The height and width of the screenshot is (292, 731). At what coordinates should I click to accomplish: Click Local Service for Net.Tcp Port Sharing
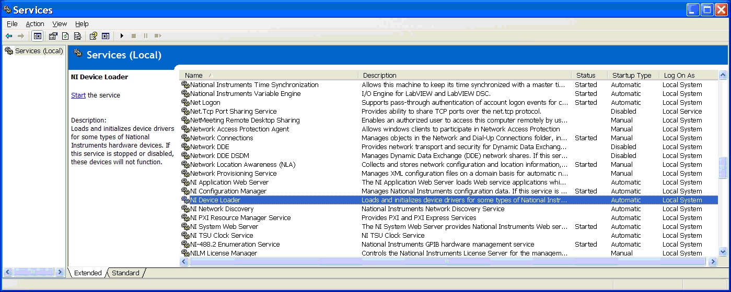click(x=682, y=112)
